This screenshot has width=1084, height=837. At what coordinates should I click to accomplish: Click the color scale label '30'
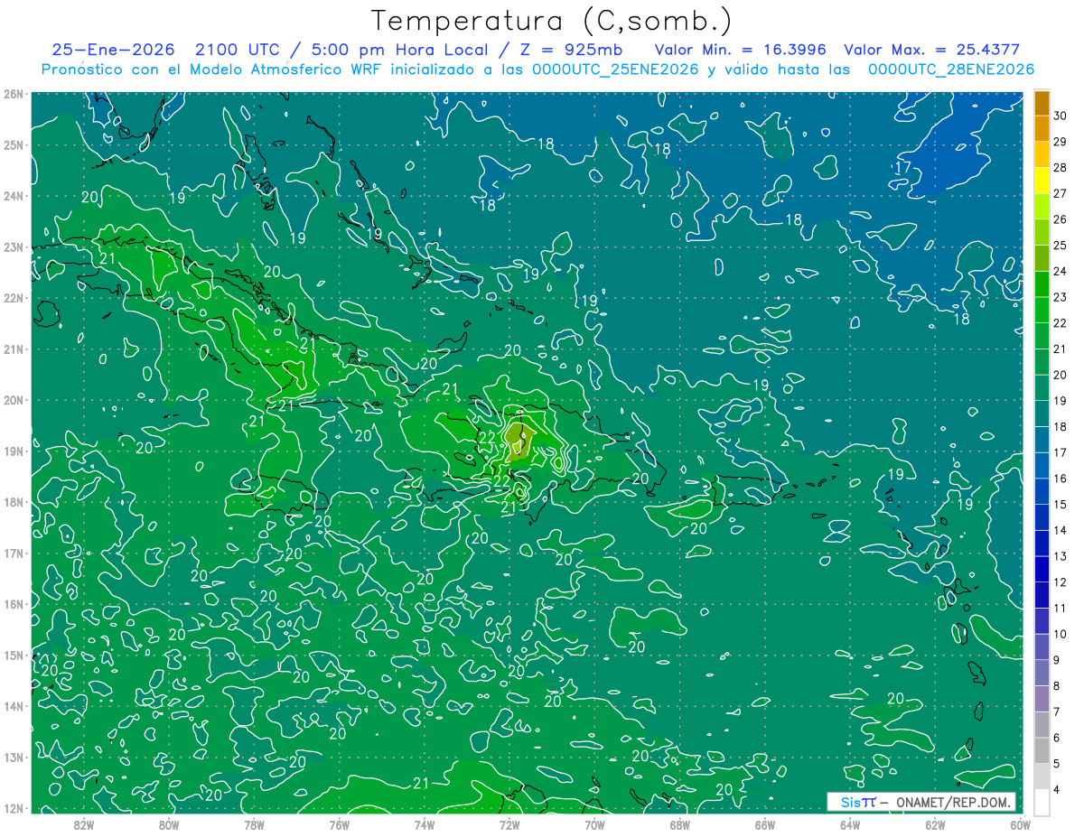point(1061,116)
